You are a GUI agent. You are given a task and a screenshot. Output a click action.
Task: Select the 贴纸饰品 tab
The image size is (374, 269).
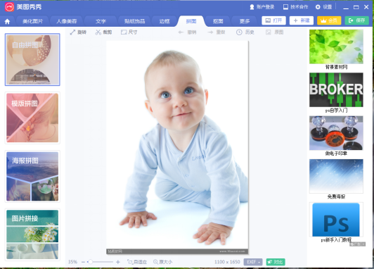(134, 21)
